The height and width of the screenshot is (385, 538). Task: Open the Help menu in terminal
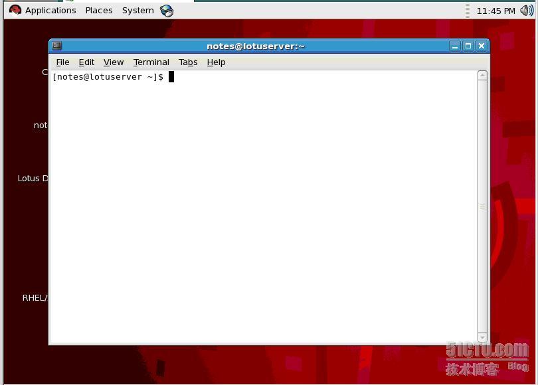(216, 62)
